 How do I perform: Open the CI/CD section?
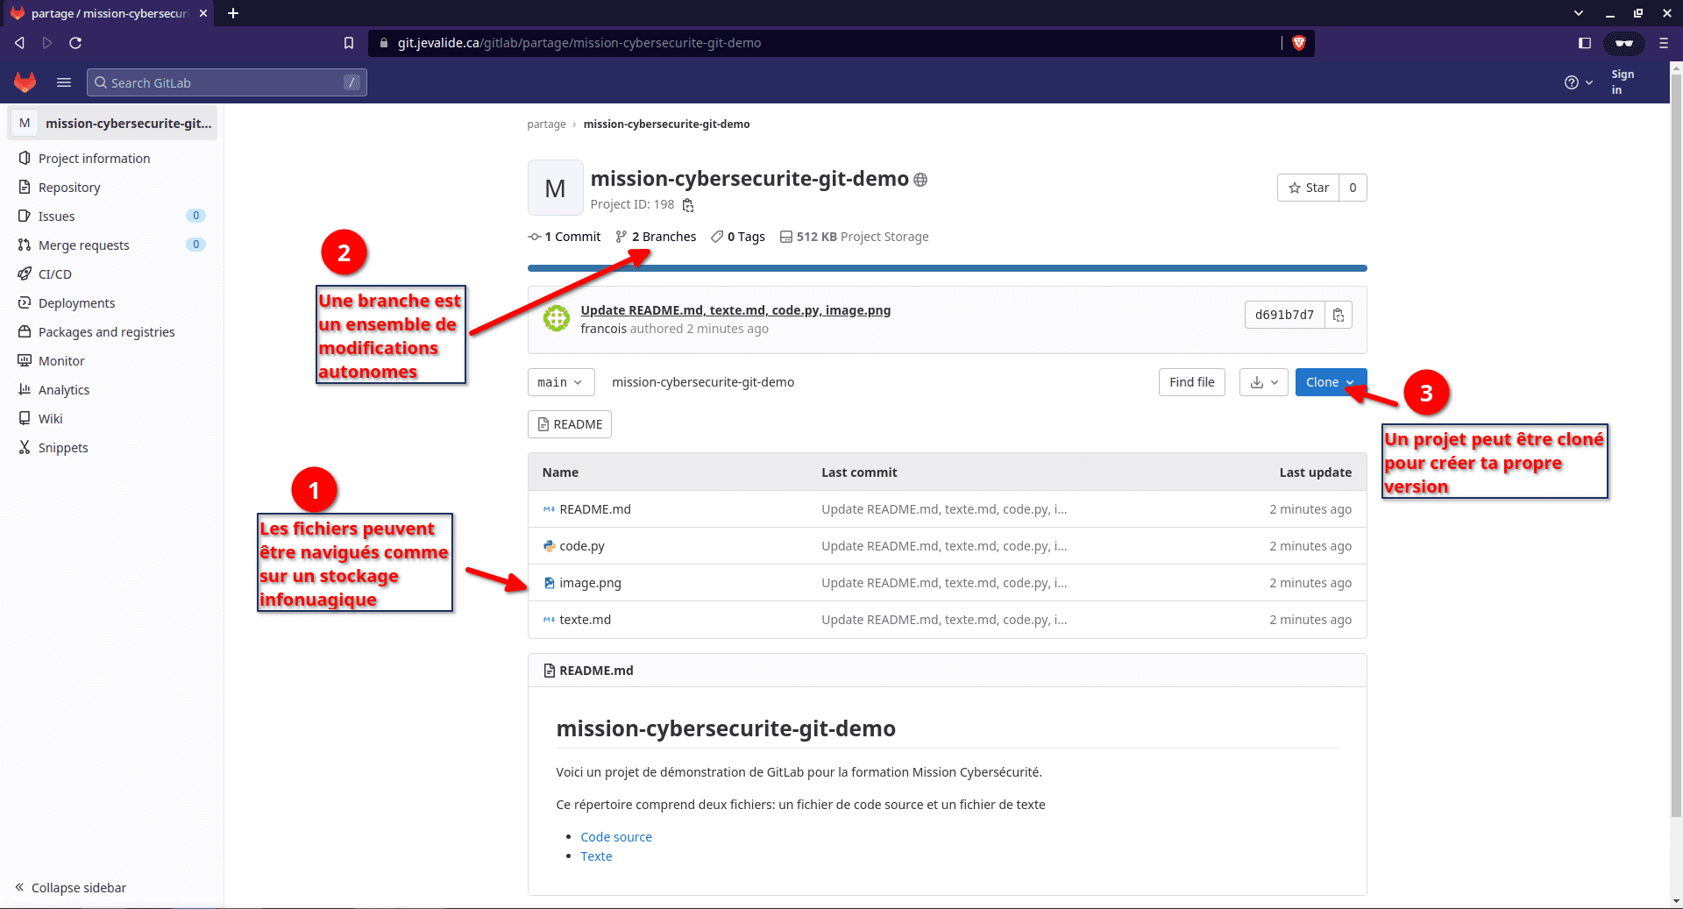point(57,273)
